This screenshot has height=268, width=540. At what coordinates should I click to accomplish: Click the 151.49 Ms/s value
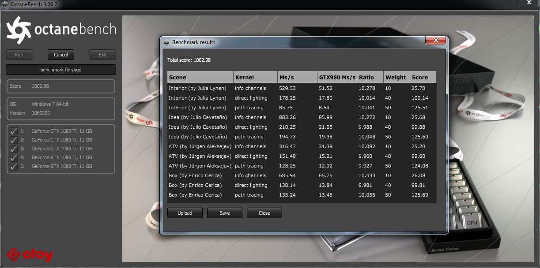pos(287,156)
